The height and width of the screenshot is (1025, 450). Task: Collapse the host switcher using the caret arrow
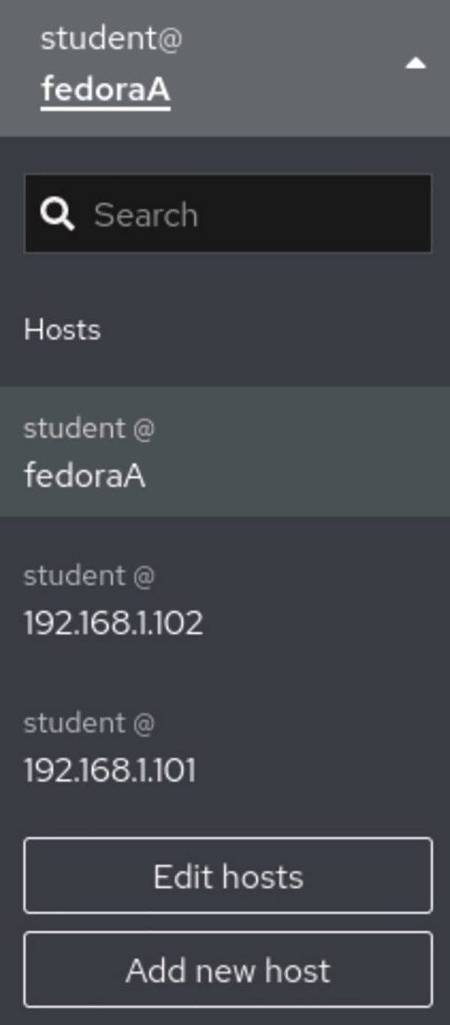[x=415, y=65]
